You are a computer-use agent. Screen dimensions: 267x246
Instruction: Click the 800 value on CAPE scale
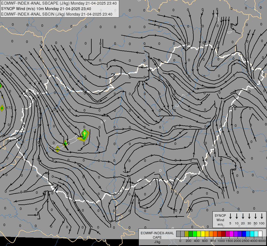213,241
